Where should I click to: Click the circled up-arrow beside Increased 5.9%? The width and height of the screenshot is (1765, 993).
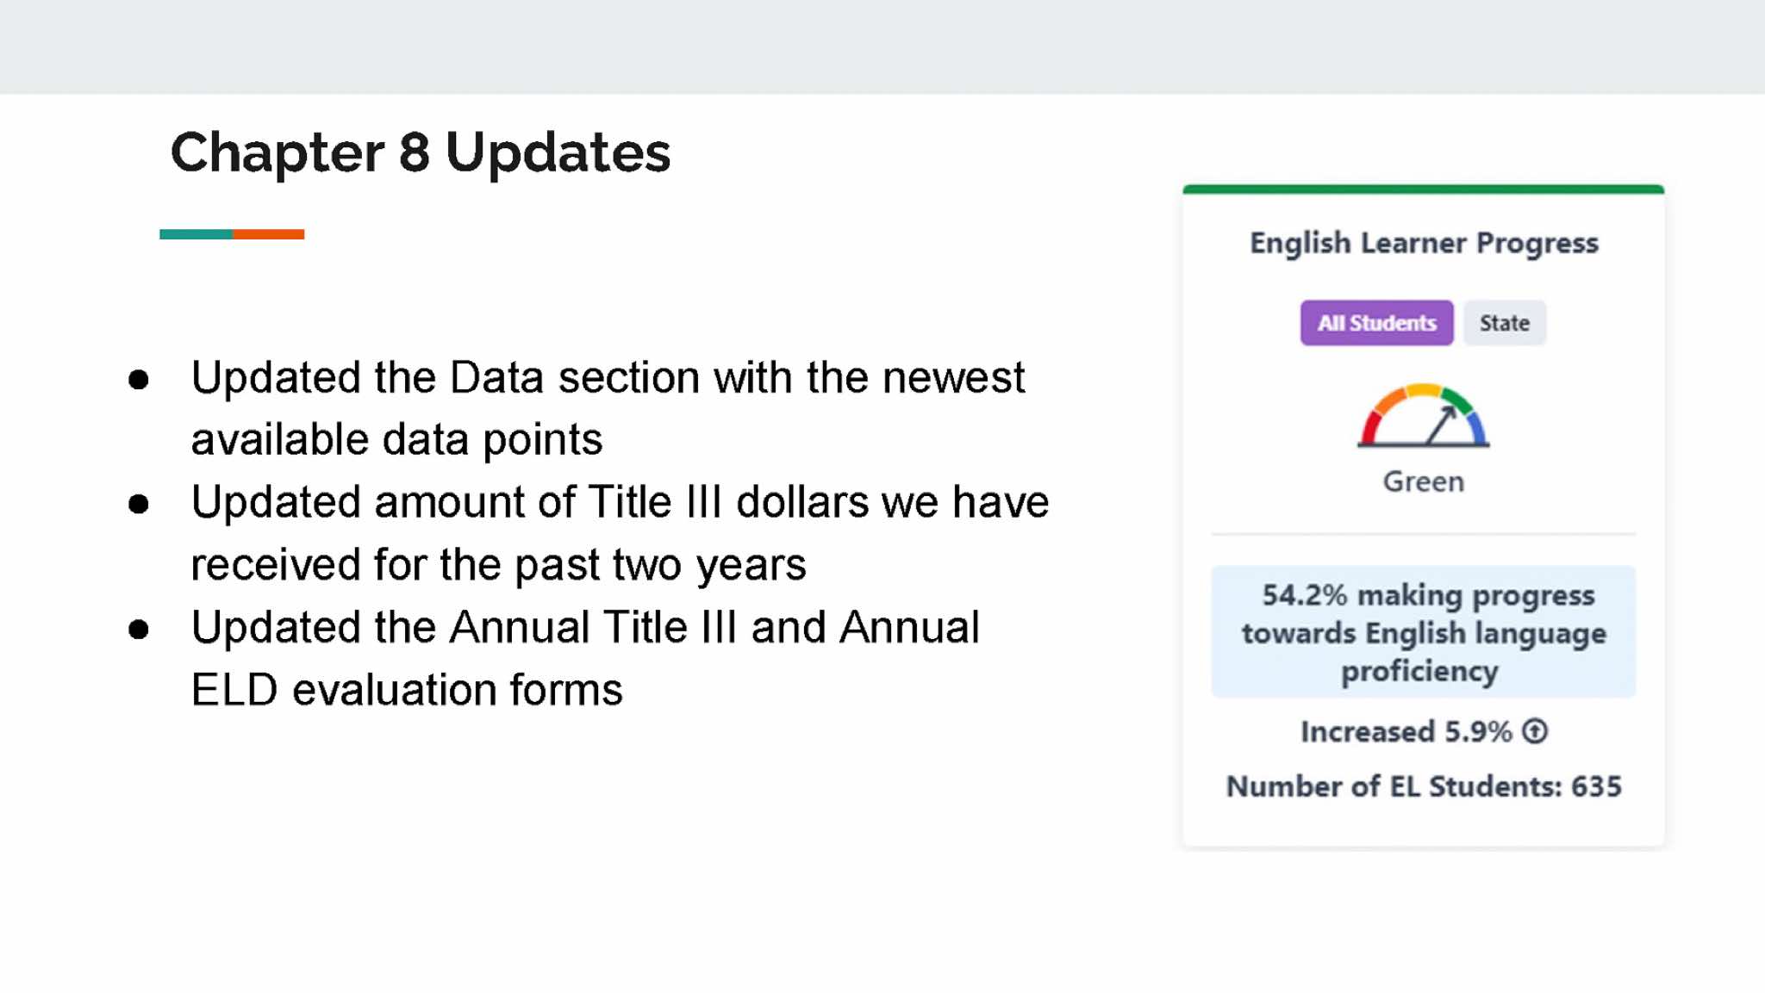pos(1535,731)
